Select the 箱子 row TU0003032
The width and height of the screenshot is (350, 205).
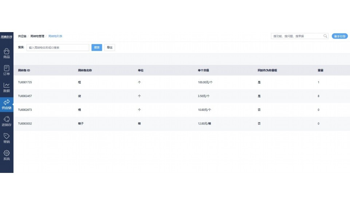[x=25, y=124]
